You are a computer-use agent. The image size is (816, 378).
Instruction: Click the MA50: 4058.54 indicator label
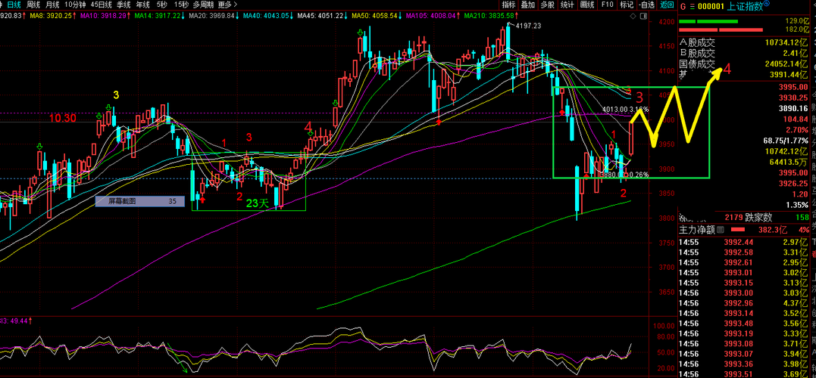click(377, 16)
